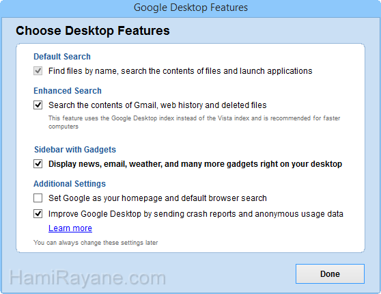Select the Additional Settings heading
Screen dimensions: 381x294
[x=70, y=184]
